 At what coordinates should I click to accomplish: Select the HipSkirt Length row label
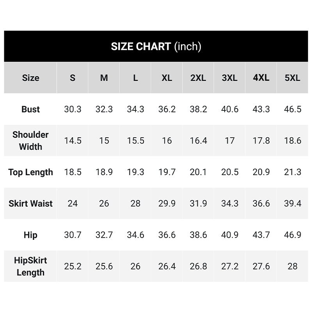pos(30,266)
